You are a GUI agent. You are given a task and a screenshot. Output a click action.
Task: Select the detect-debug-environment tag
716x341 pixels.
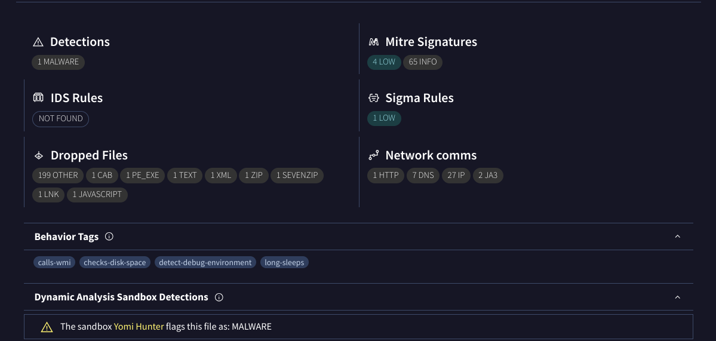coord(205,262)
